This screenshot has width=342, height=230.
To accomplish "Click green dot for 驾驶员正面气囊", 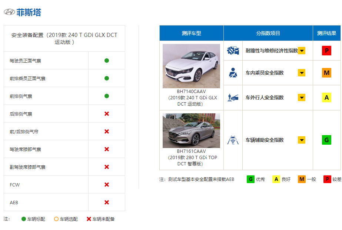I will (x=107, y=61).
